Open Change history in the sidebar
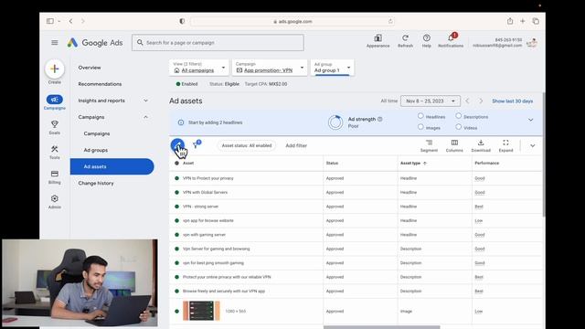 pyautogui.click(x=96, y=183)
